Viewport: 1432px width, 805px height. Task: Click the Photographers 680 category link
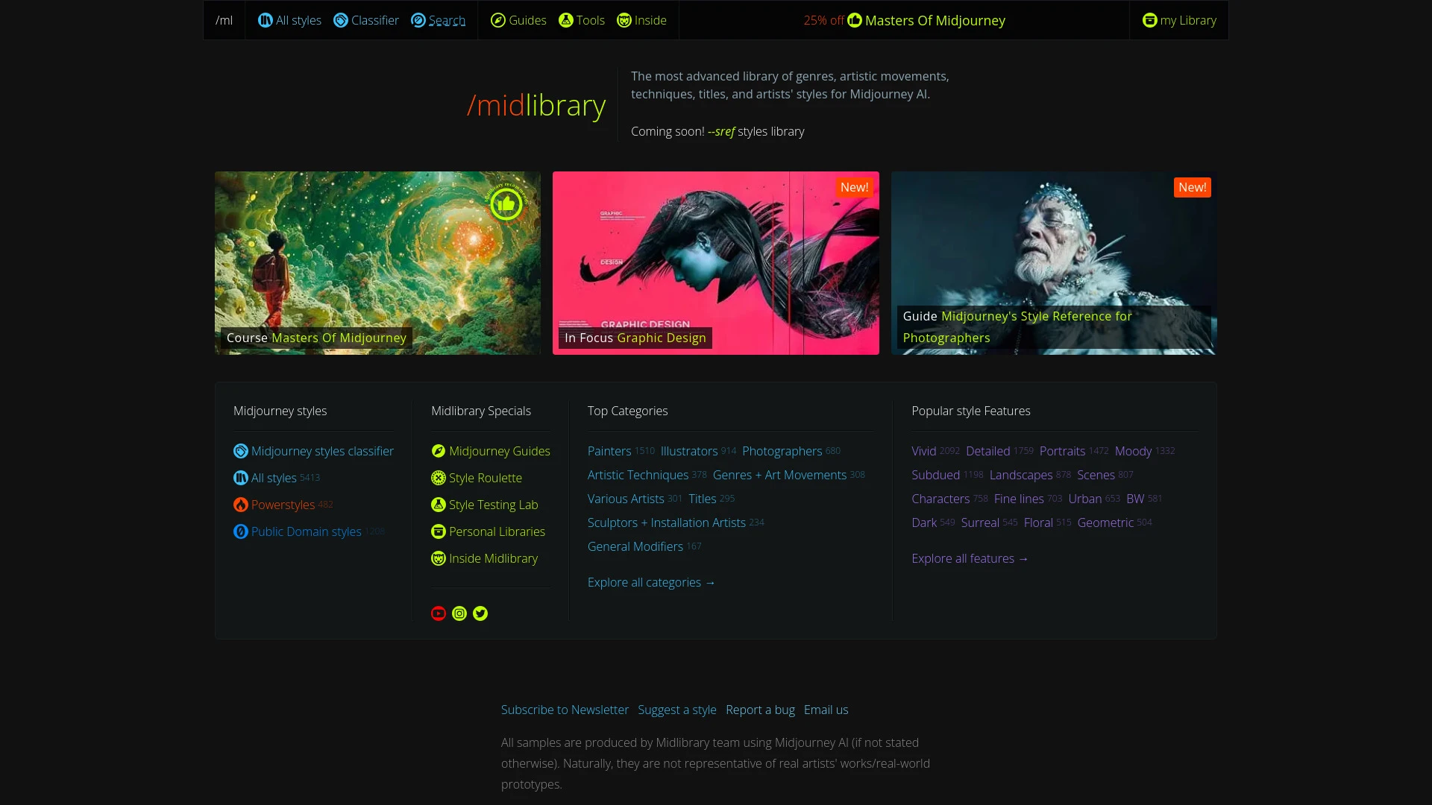(x=791, y=451)
